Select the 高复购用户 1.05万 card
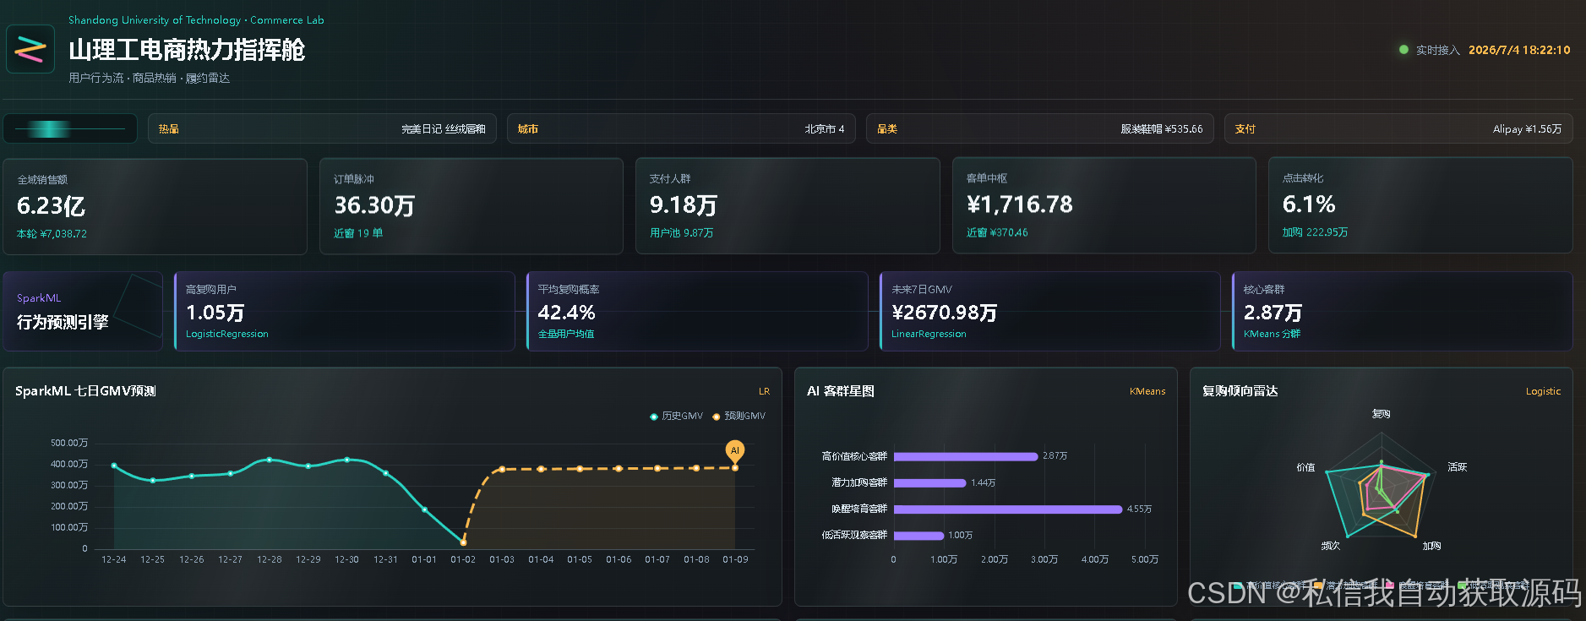 [x=344, y=311]
